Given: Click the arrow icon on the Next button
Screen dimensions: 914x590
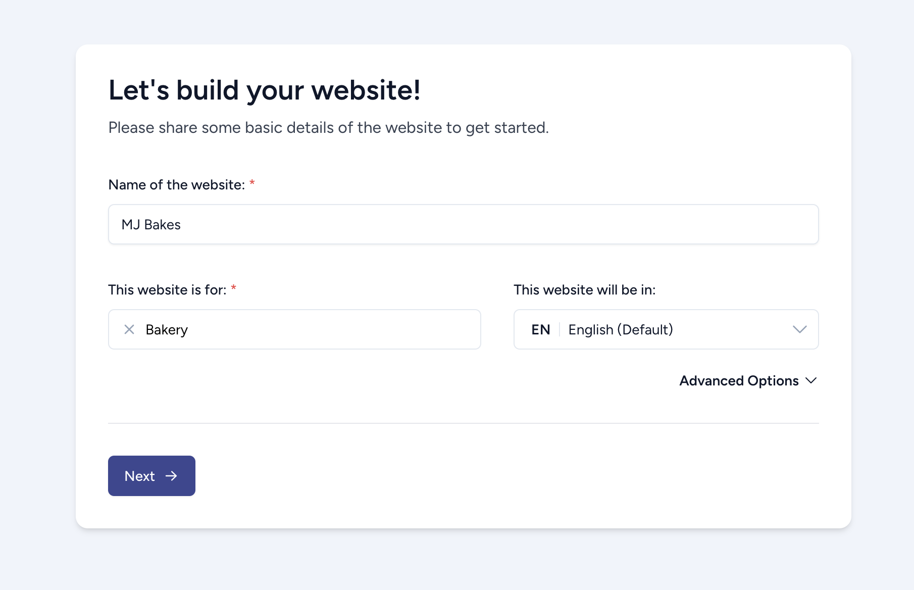Looking at the screenshot, I should pos(172,476).
